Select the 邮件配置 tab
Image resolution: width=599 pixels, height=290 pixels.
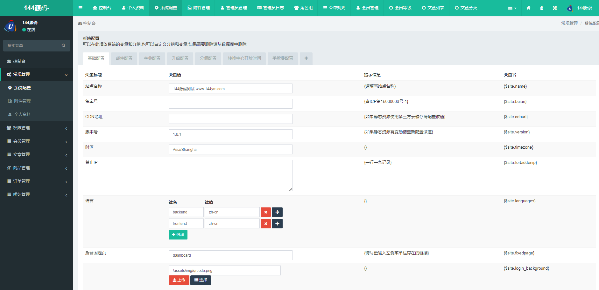coord(124,58)
